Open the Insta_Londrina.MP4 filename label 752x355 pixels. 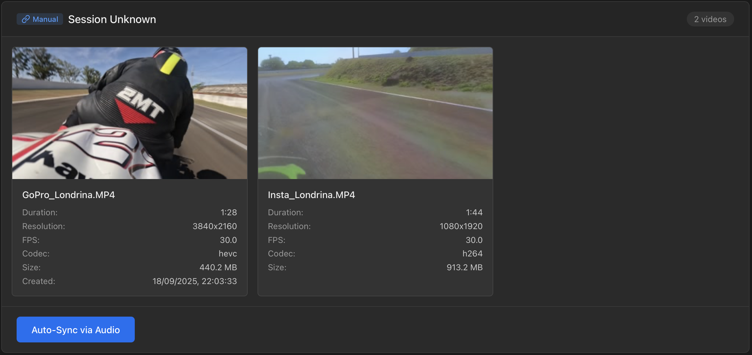click(311, 195)
